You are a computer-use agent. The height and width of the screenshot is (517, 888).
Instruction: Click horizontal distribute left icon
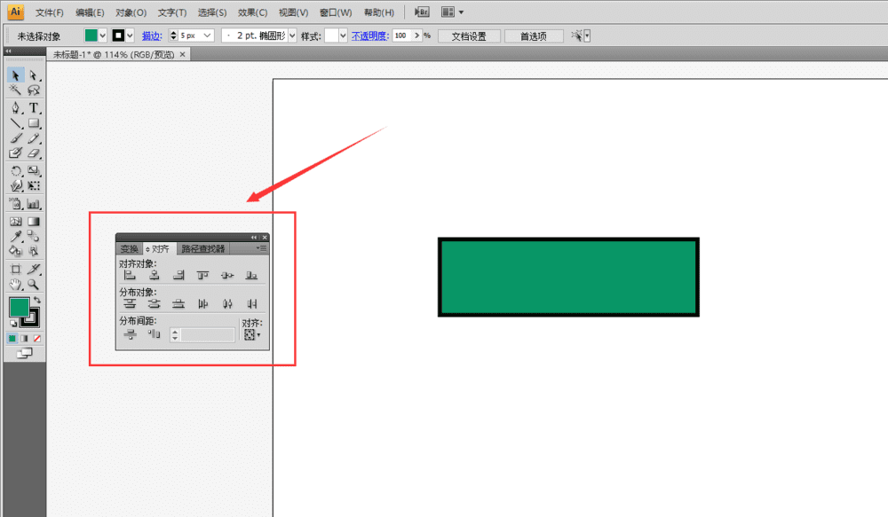pos(202,304)
